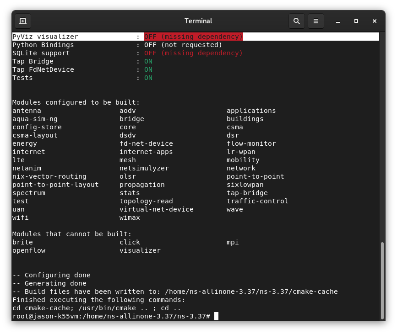
Task: Close the Terminal window
Action: pos(375,21)
